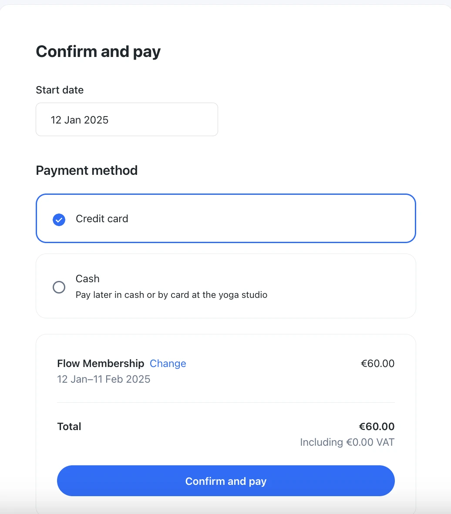Click 'Pay later in cash or by card' description
The width and height of the screenshot is (451, 514).
pos(171,295)
